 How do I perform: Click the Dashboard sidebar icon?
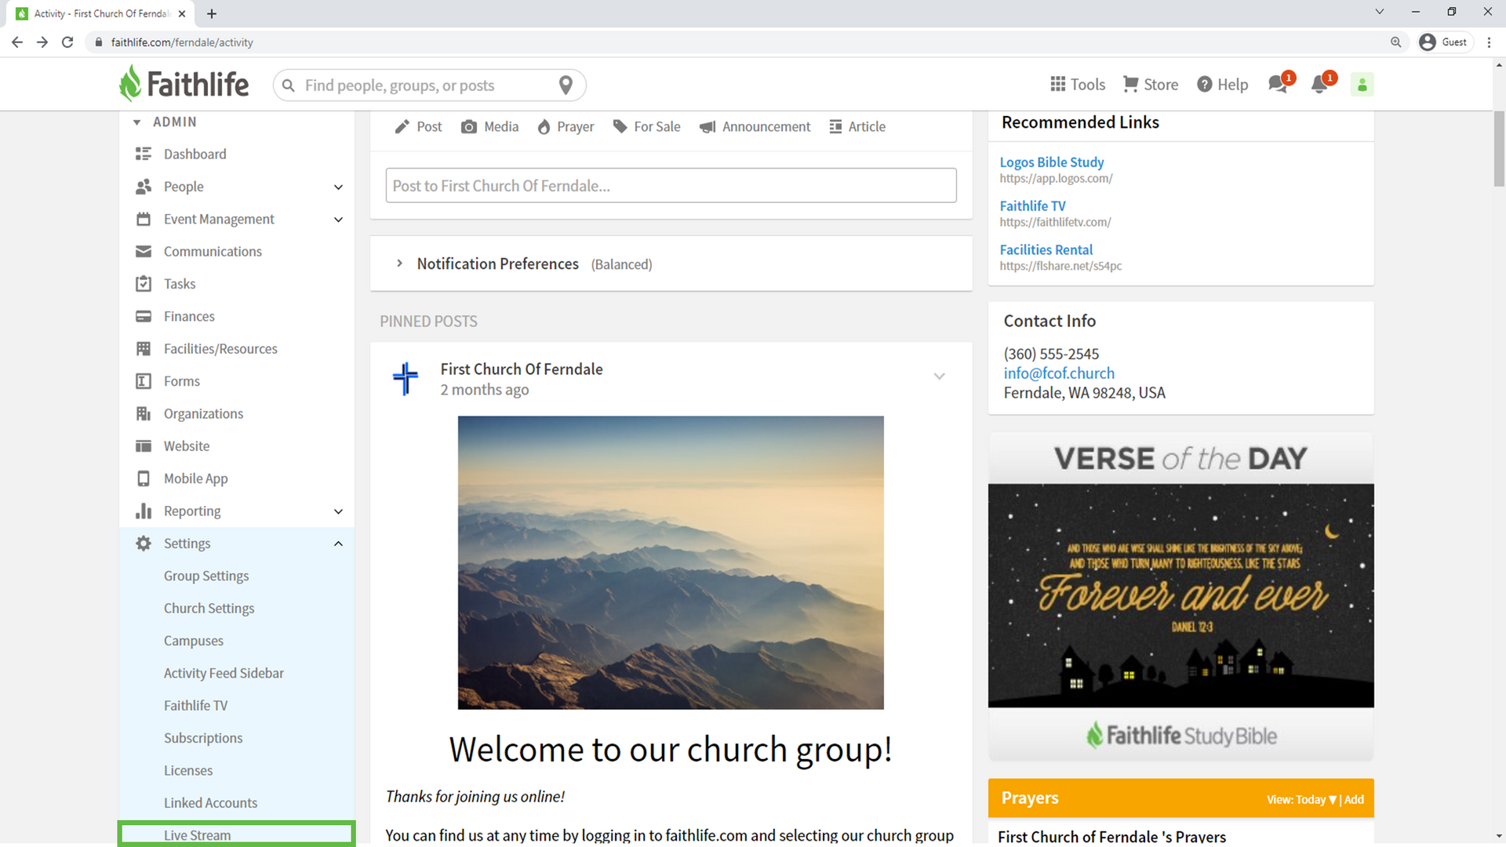pos(144,154)
